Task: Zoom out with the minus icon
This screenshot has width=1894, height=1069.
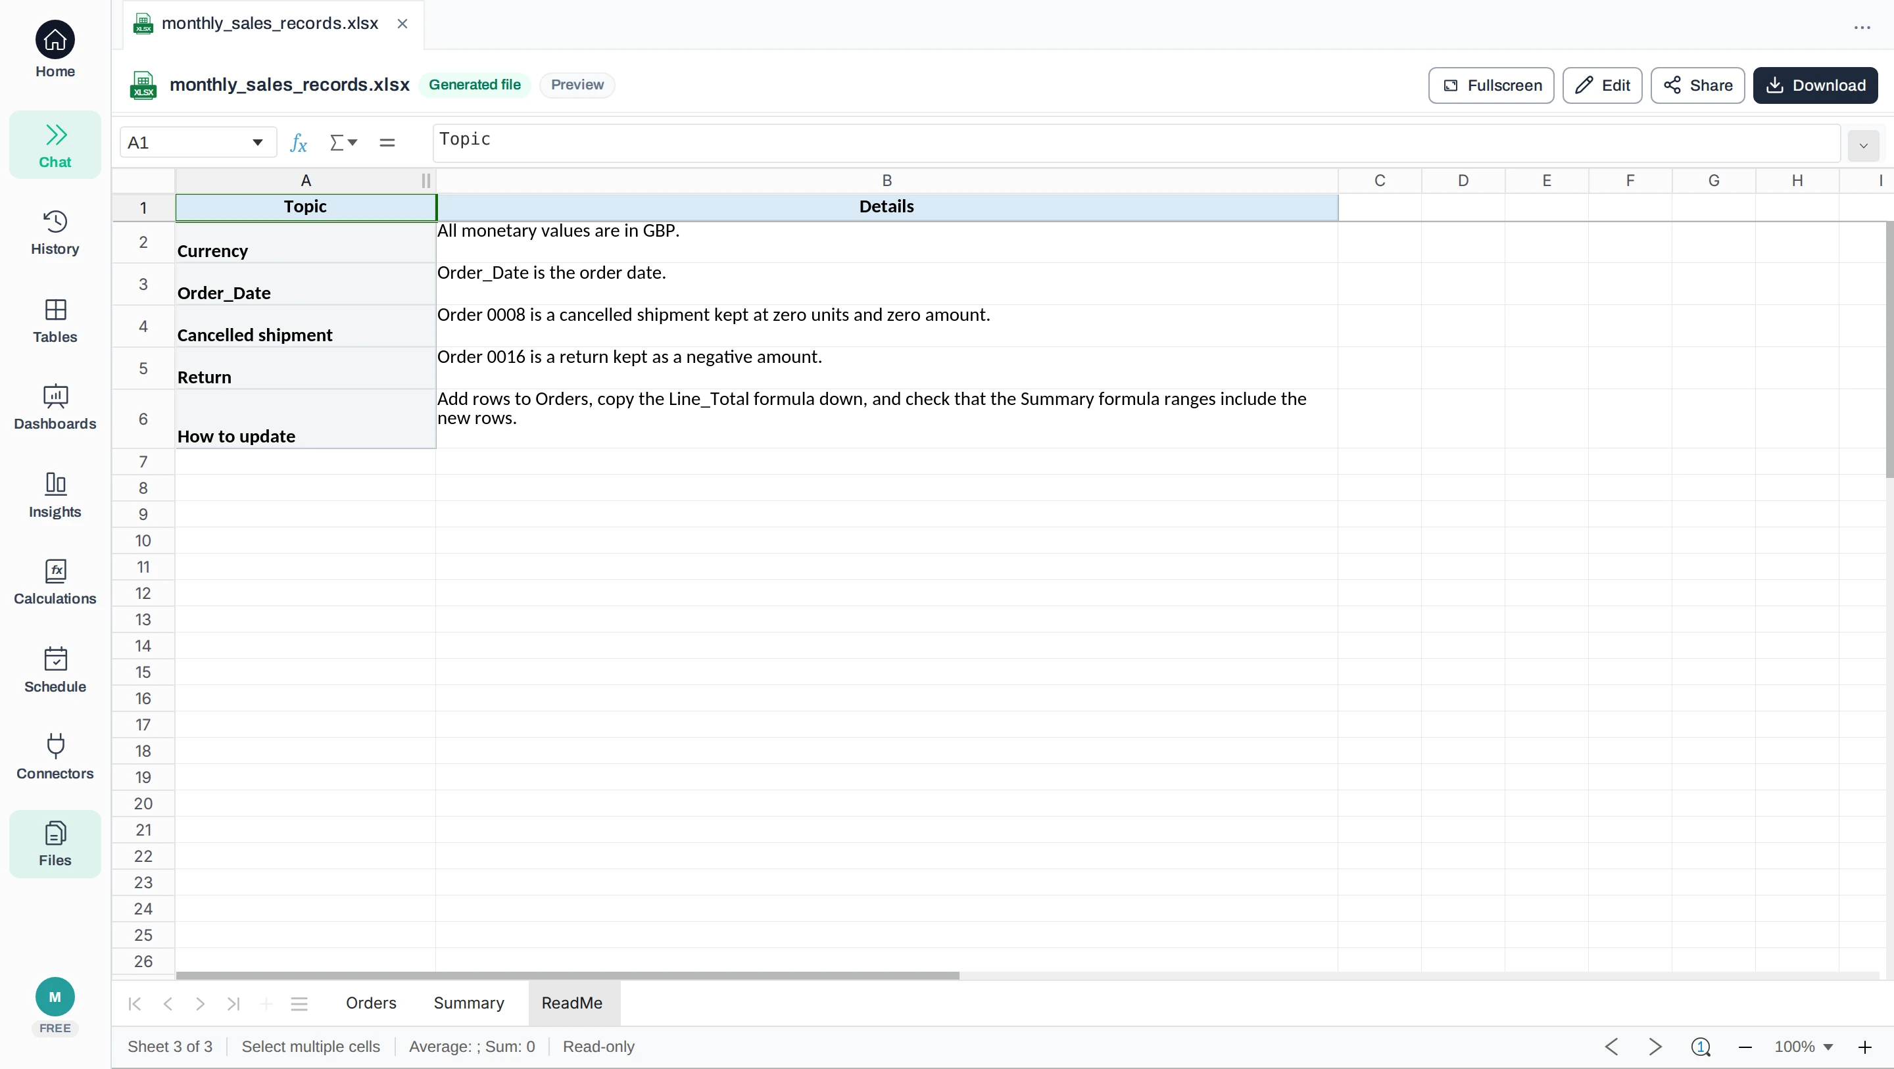Action: [x=1745, y=1047]
